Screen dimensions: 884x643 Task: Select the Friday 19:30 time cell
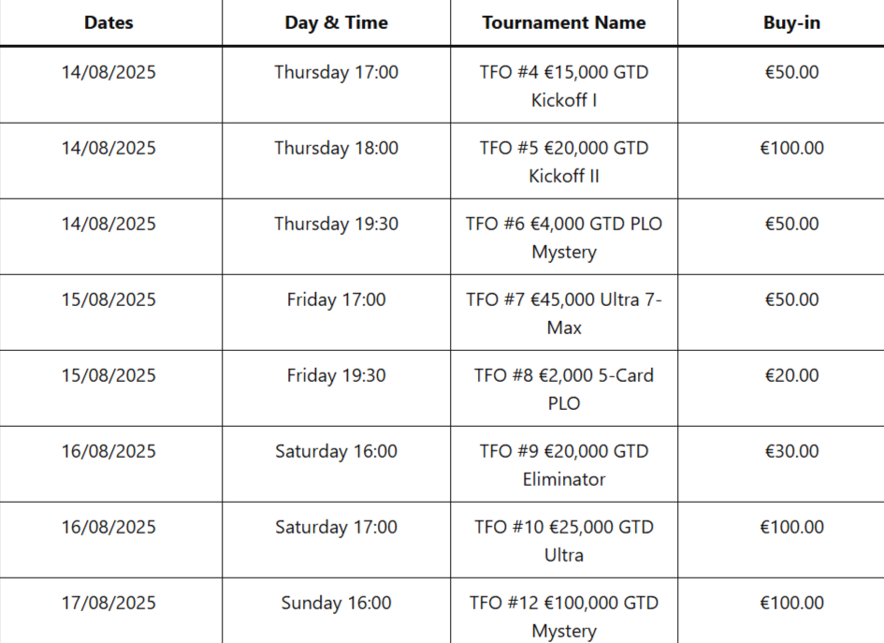click(336, 375)
